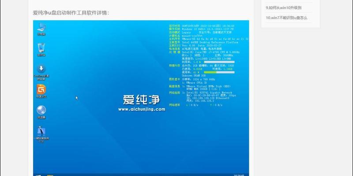
Task: Open the blue download-arrow desktop icon
Action: [41, 72]
